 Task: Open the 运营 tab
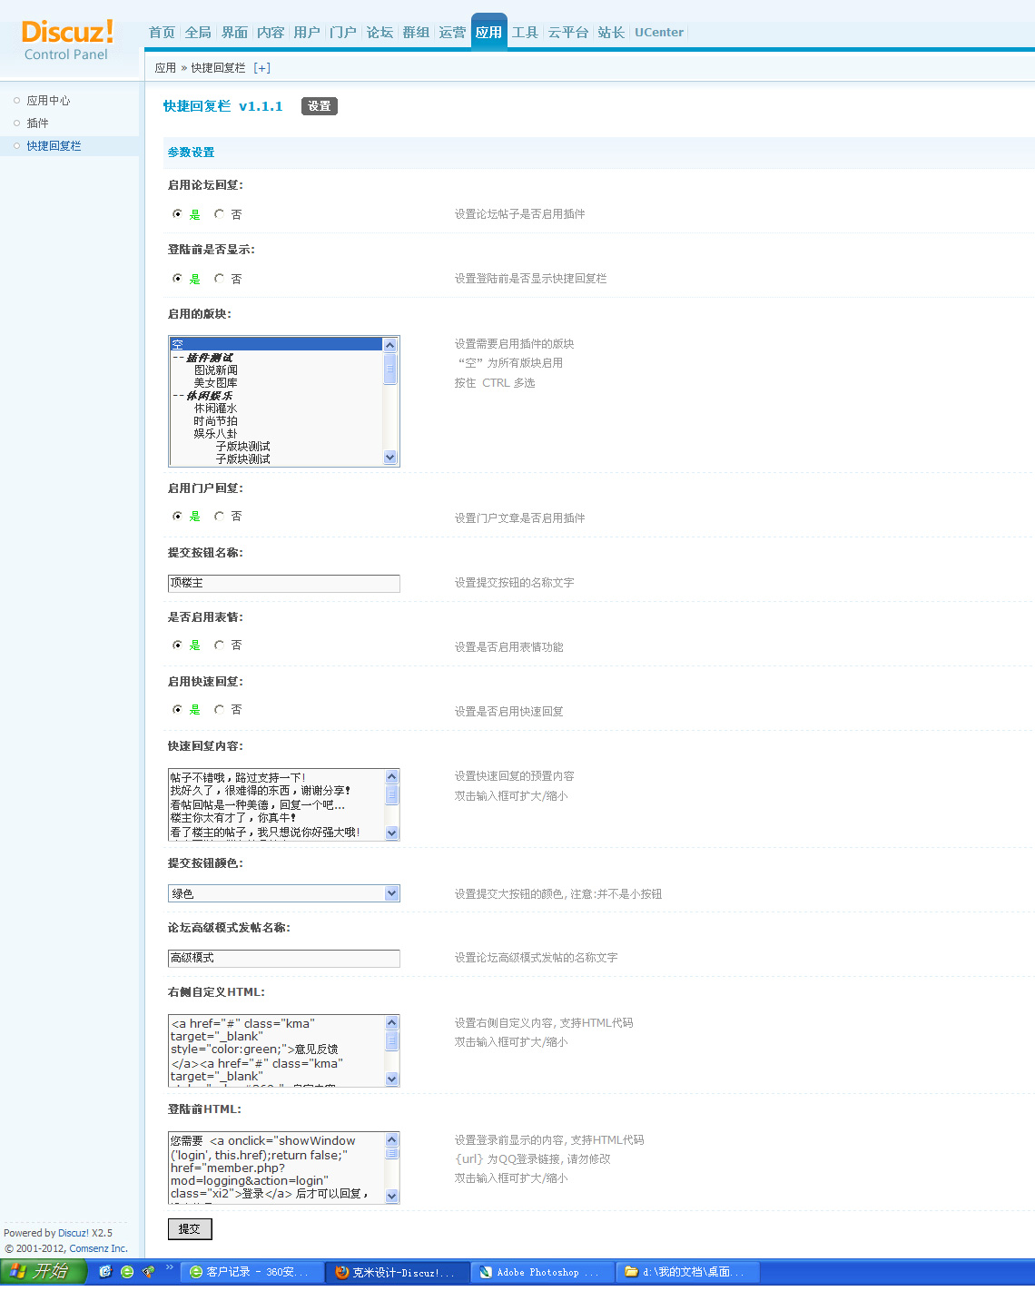452,33
